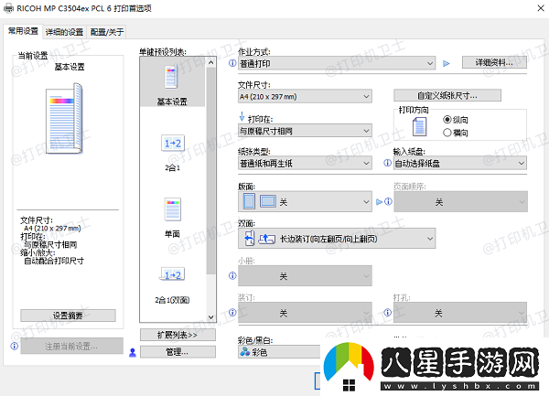Viewport: 549px width, 396px height.
Task: Click user icon beside 管理 button
Action: 133,352
